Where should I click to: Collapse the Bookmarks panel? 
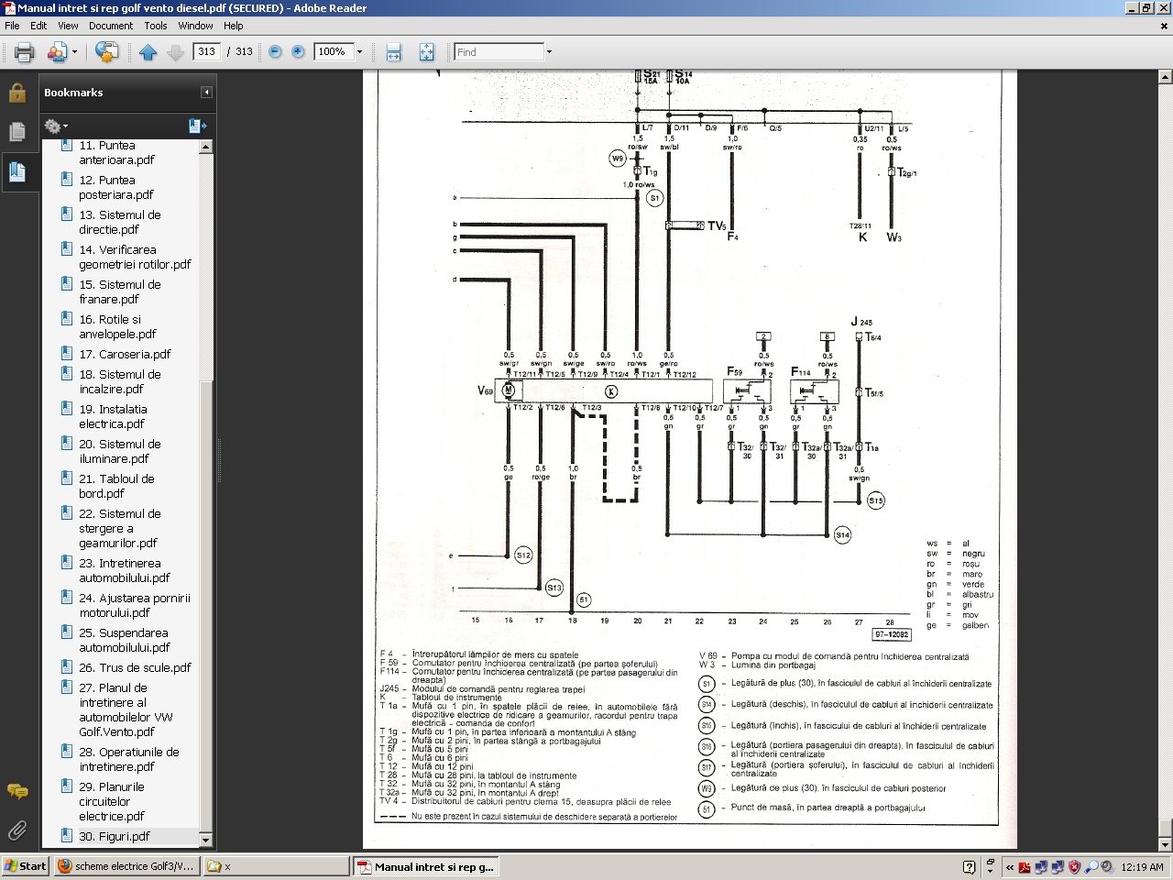[206, 93]
